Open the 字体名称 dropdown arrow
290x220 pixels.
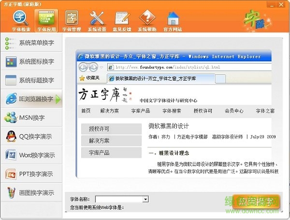coord(145,199)
